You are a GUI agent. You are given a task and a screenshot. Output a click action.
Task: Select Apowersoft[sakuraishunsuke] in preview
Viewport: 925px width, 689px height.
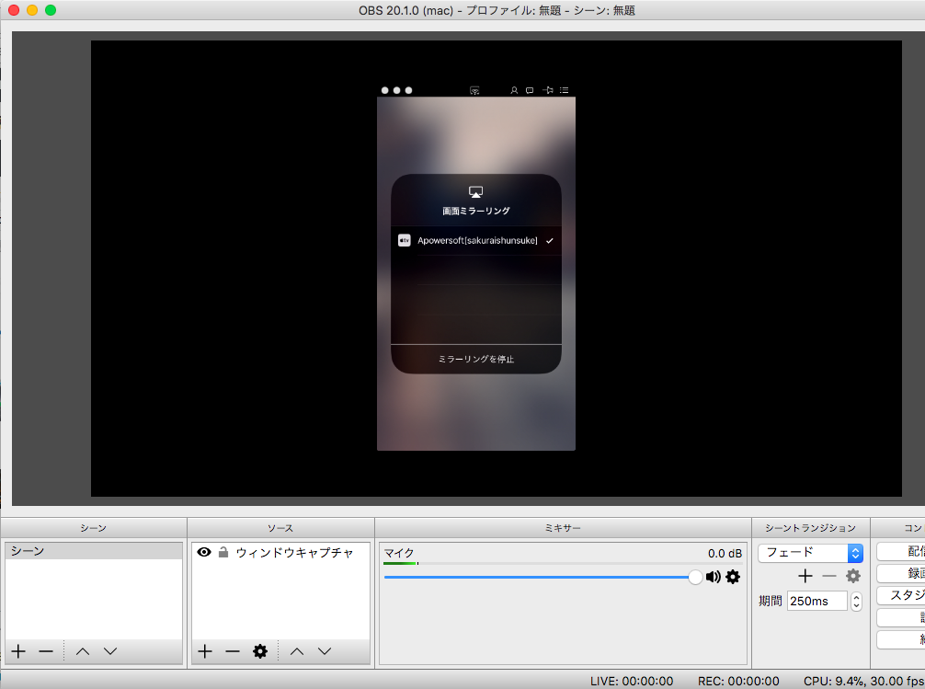tap(477, 240)
